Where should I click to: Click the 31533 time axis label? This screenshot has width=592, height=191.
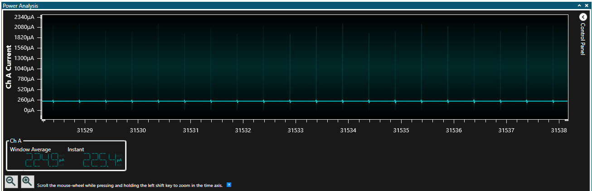pos(296,130)
